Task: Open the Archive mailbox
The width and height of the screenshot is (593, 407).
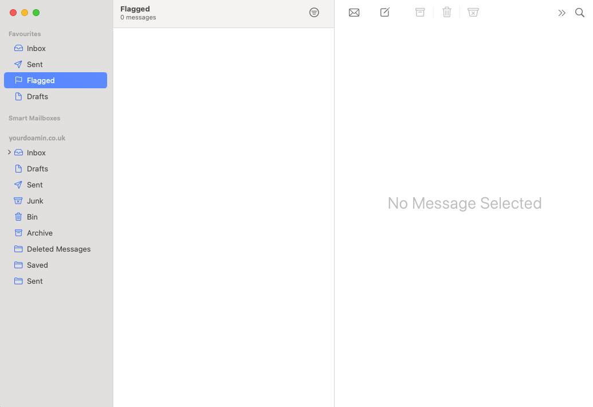Action: (56, 233)
